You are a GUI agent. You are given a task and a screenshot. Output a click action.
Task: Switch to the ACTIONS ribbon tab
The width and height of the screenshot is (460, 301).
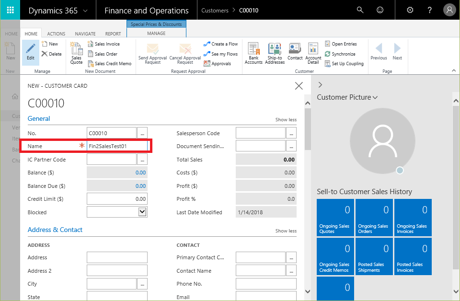coord(56,34)
